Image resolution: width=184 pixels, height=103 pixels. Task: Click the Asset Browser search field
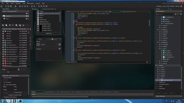[x=166, y=14]
